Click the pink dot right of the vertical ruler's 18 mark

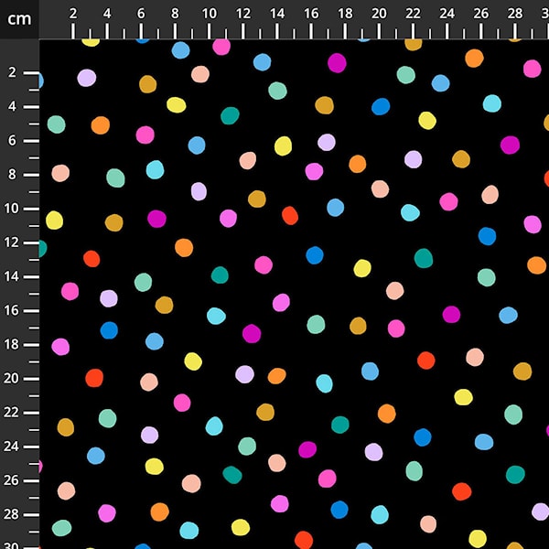point(60,347)
